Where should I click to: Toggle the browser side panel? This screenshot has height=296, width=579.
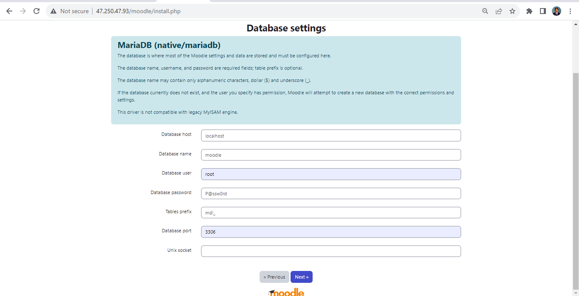point(543,11)
